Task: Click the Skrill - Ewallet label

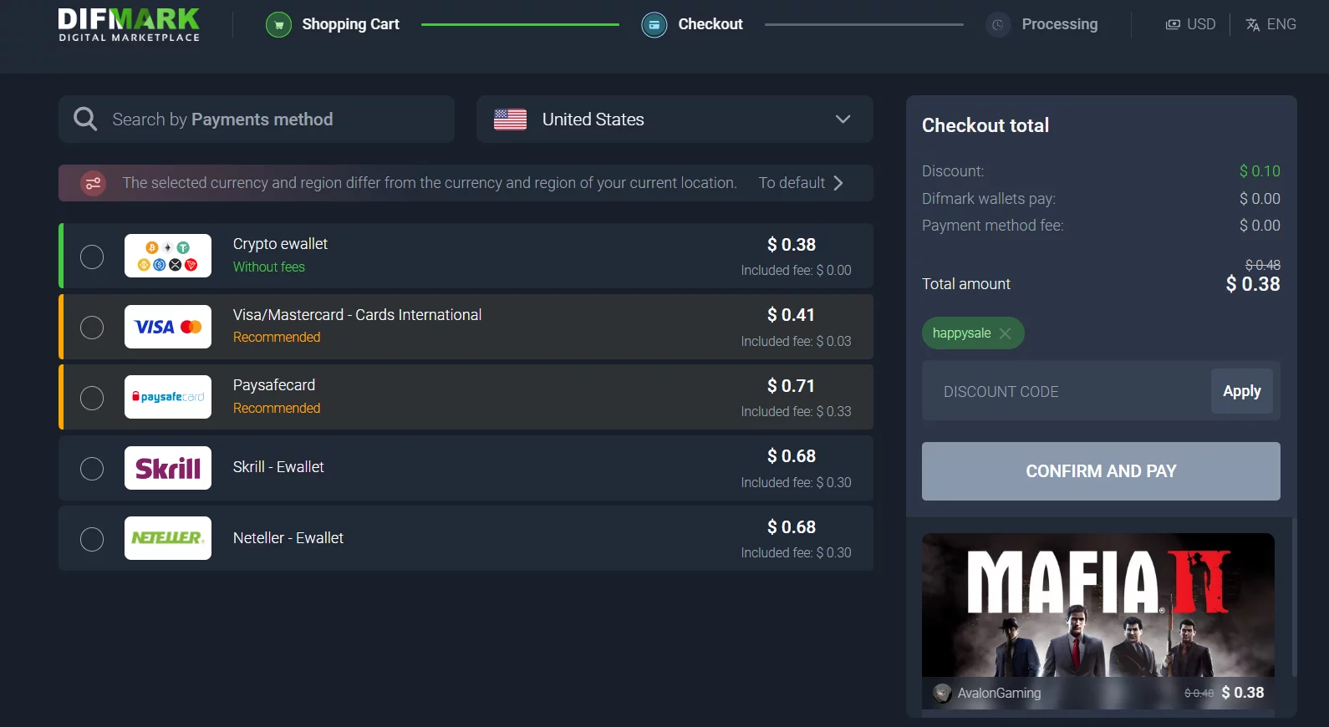Action: pyautogui.click(x=278, y=467)
